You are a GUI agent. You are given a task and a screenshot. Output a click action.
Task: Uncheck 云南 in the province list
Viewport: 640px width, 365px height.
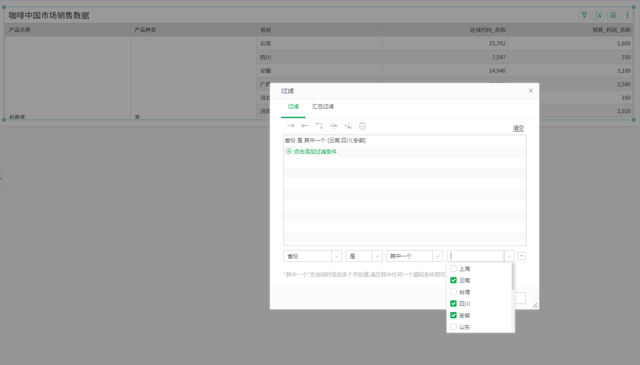click(453, 280)
